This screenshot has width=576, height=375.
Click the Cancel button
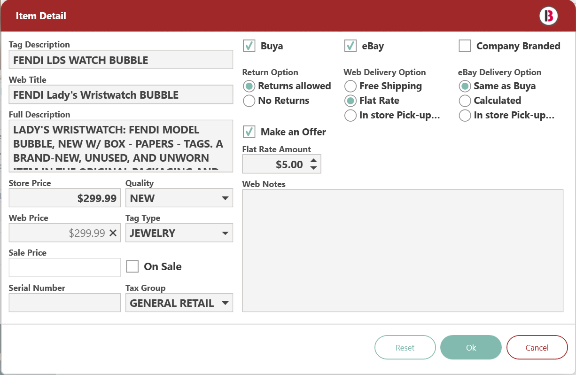pos(537,348)
